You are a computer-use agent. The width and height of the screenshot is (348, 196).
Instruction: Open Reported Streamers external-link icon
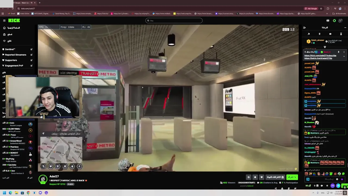[x=32, y=55]
